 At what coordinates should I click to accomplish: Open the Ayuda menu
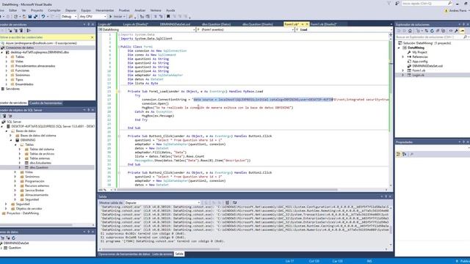point(170,10)
